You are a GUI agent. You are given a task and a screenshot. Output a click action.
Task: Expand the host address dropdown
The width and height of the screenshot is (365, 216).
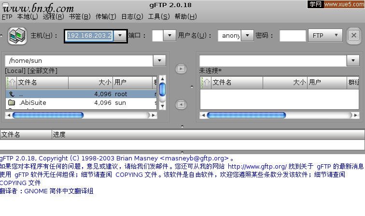(120, 35)
